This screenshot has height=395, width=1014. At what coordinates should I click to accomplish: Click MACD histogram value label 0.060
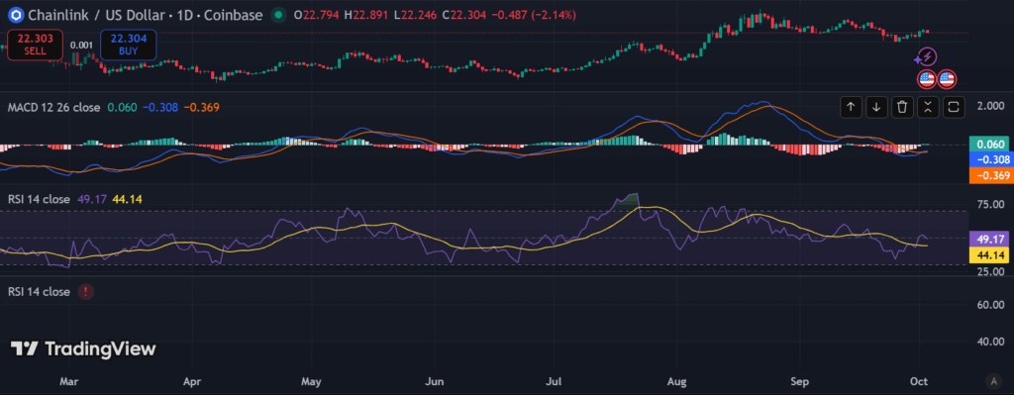[989, 145]
